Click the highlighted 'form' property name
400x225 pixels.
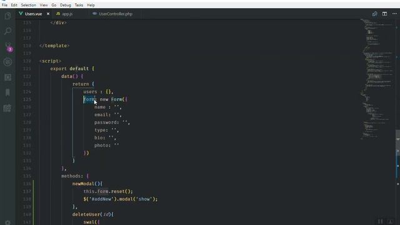pos(89,99)
